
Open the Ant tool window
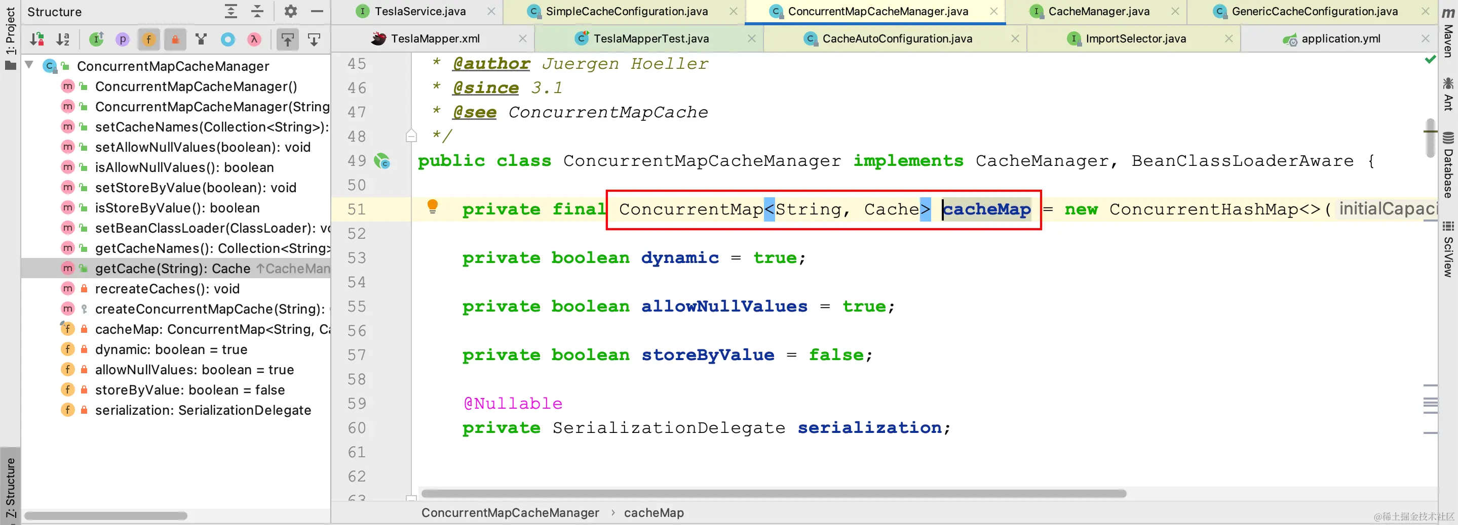(1448, 94)
